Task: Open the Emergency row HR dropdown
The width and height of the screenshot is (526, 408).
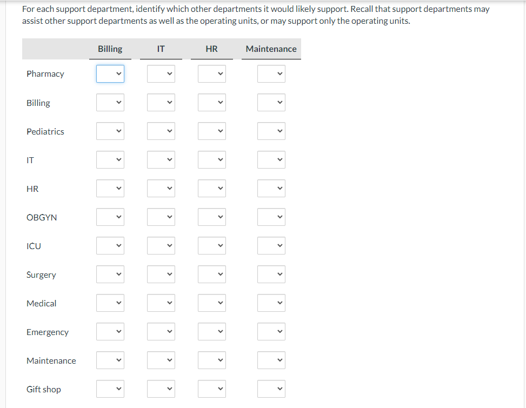Action: (211, 332)
